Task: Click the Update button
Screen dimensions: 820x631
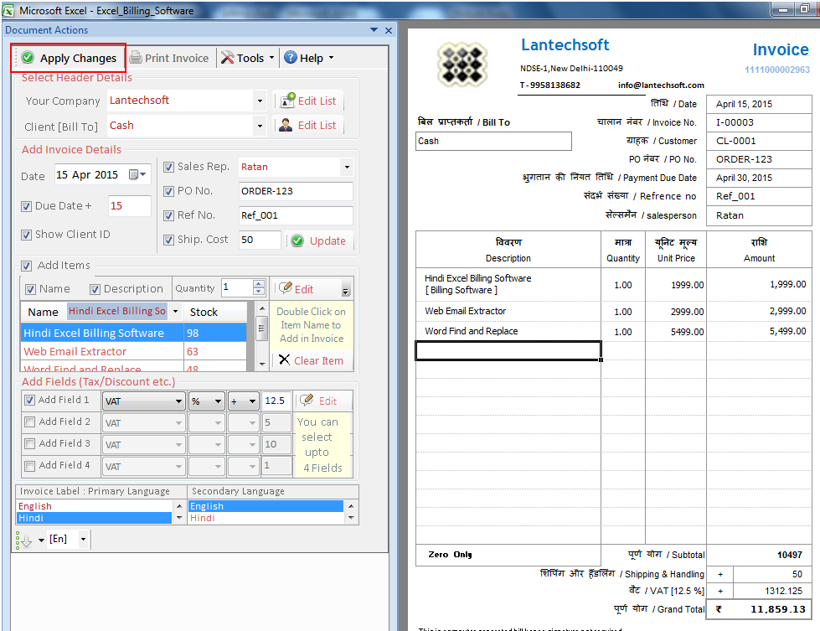Action: tap(319, 241)
